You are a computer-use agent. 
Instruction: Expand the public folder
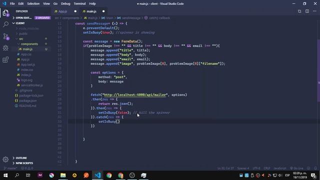click(23, 33)
